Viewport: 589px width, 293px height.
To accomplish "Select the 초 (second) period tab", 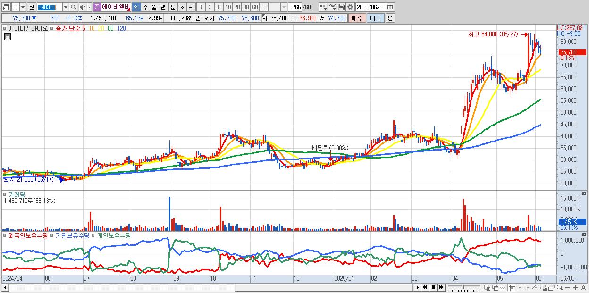I will click(182, 7).
